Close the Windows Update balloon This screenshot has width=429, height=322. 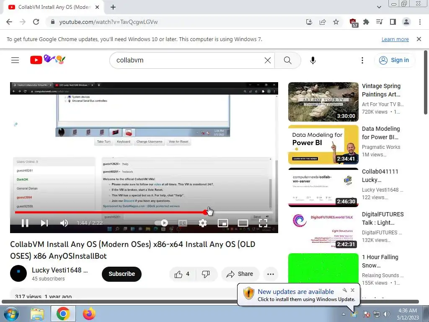[352, 290]
